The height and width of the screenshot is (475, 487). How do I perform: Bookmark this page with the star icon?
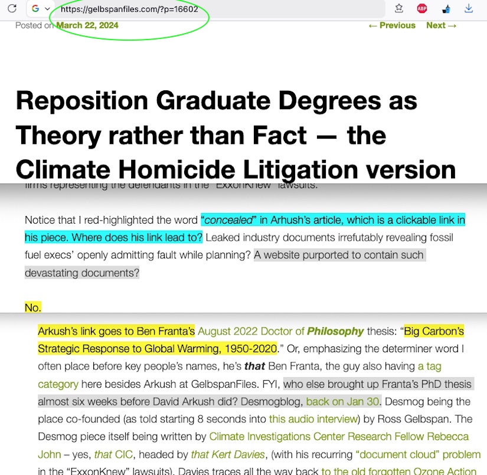click(x=399, y=8)
